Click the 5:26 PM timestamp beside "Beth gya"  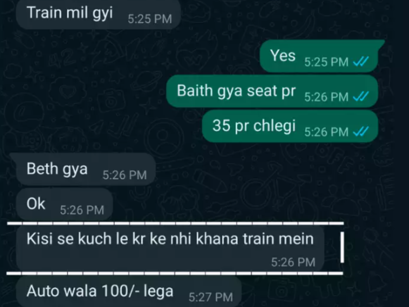(x=125, y=175)
